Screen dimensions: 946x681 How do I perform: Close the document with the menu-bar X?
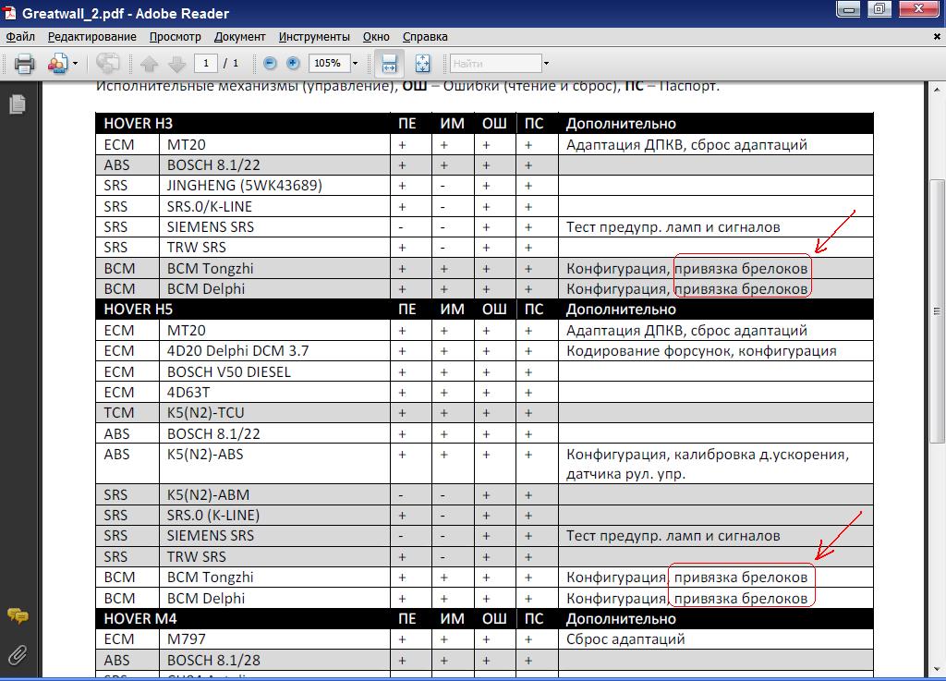pos(937,37)
